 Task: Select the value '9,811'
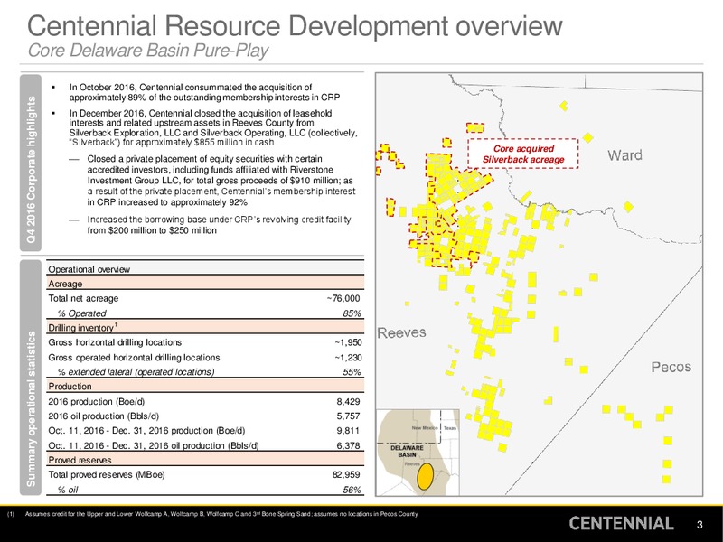pos(348,431)
